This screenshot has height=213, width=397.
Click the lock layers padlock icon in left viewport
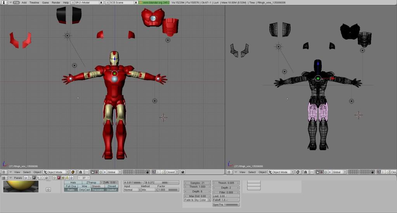pyautogui.click(x=147, y=172)
